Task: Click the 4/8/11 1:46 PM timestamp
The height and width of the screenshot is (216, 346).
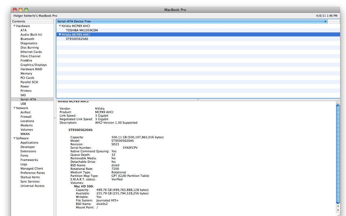Action: [327, 16]
